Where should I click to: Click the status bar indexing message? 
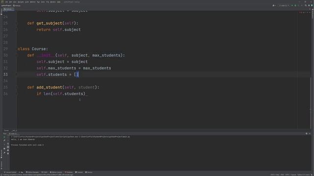(38, 175)
